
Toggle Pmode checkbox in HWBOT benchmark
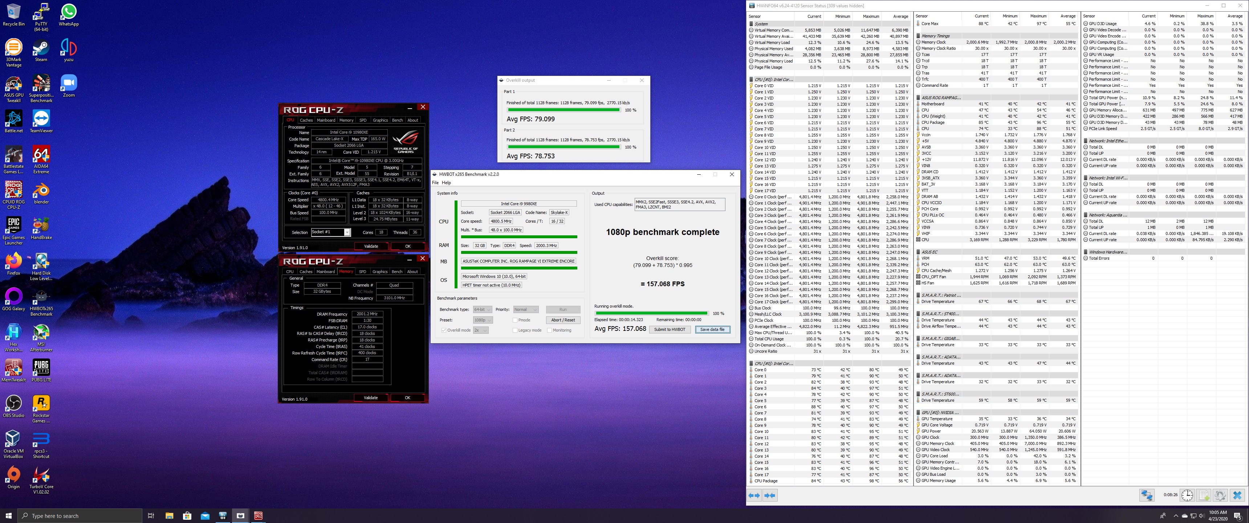click(x=515, y=320)
